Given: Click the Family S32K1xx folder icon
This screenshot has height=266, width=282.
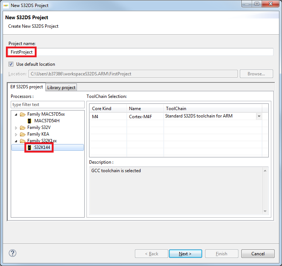Looking at the screenshot, I should [x=23, y=141].
